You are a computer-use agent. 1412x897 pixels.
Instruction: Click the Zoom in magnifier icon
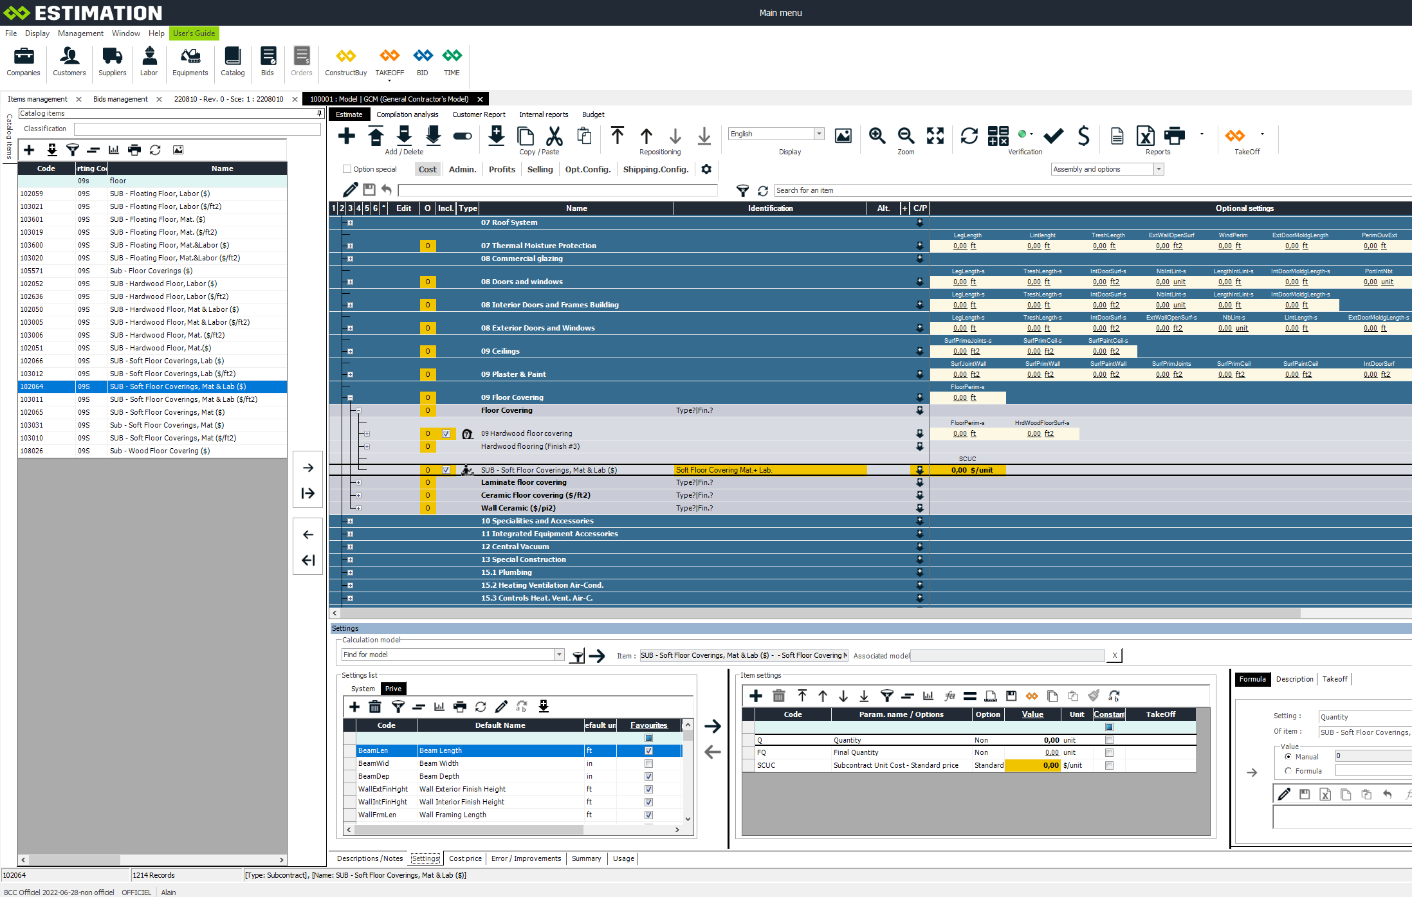877,136
